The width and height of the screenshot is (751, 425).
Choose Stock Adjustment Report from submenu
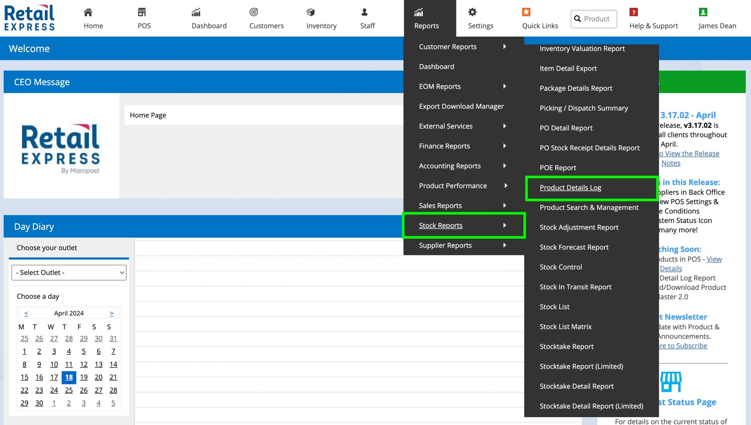[579, 227]
